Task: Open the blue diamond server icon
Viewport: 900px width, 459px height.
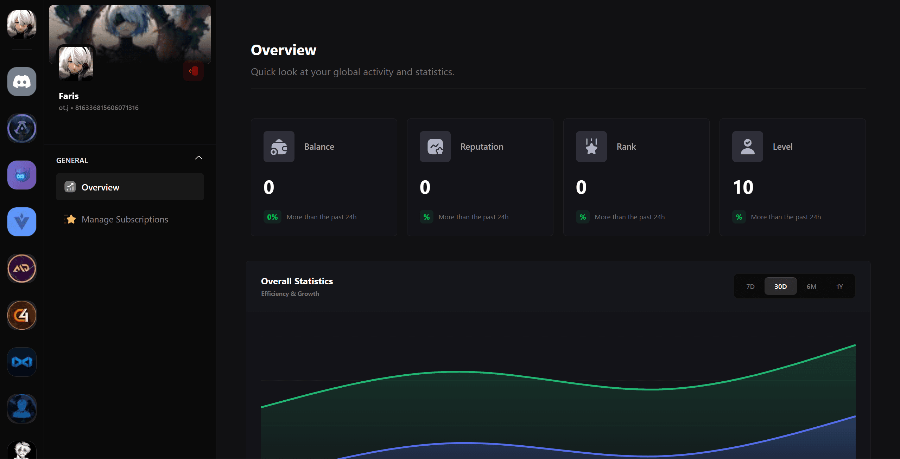Action: coord(21,222)
